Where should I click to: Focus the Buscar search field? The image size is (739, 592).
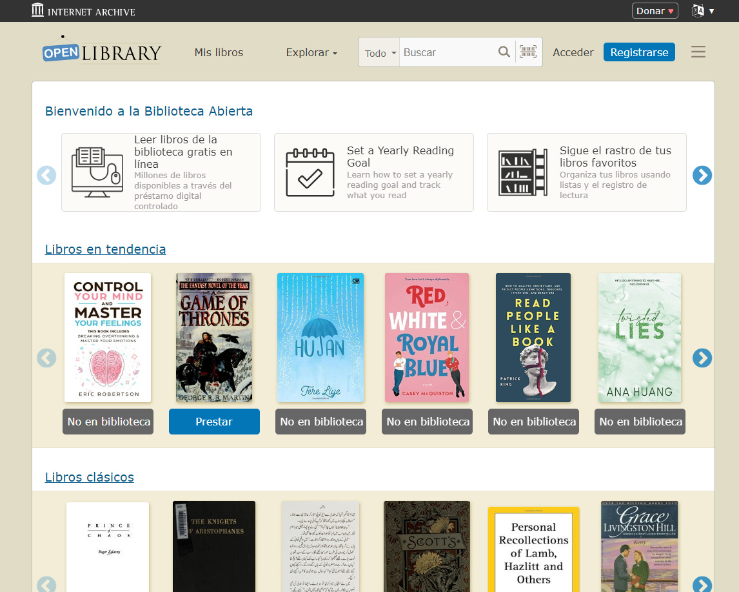(x=447, y=52)
